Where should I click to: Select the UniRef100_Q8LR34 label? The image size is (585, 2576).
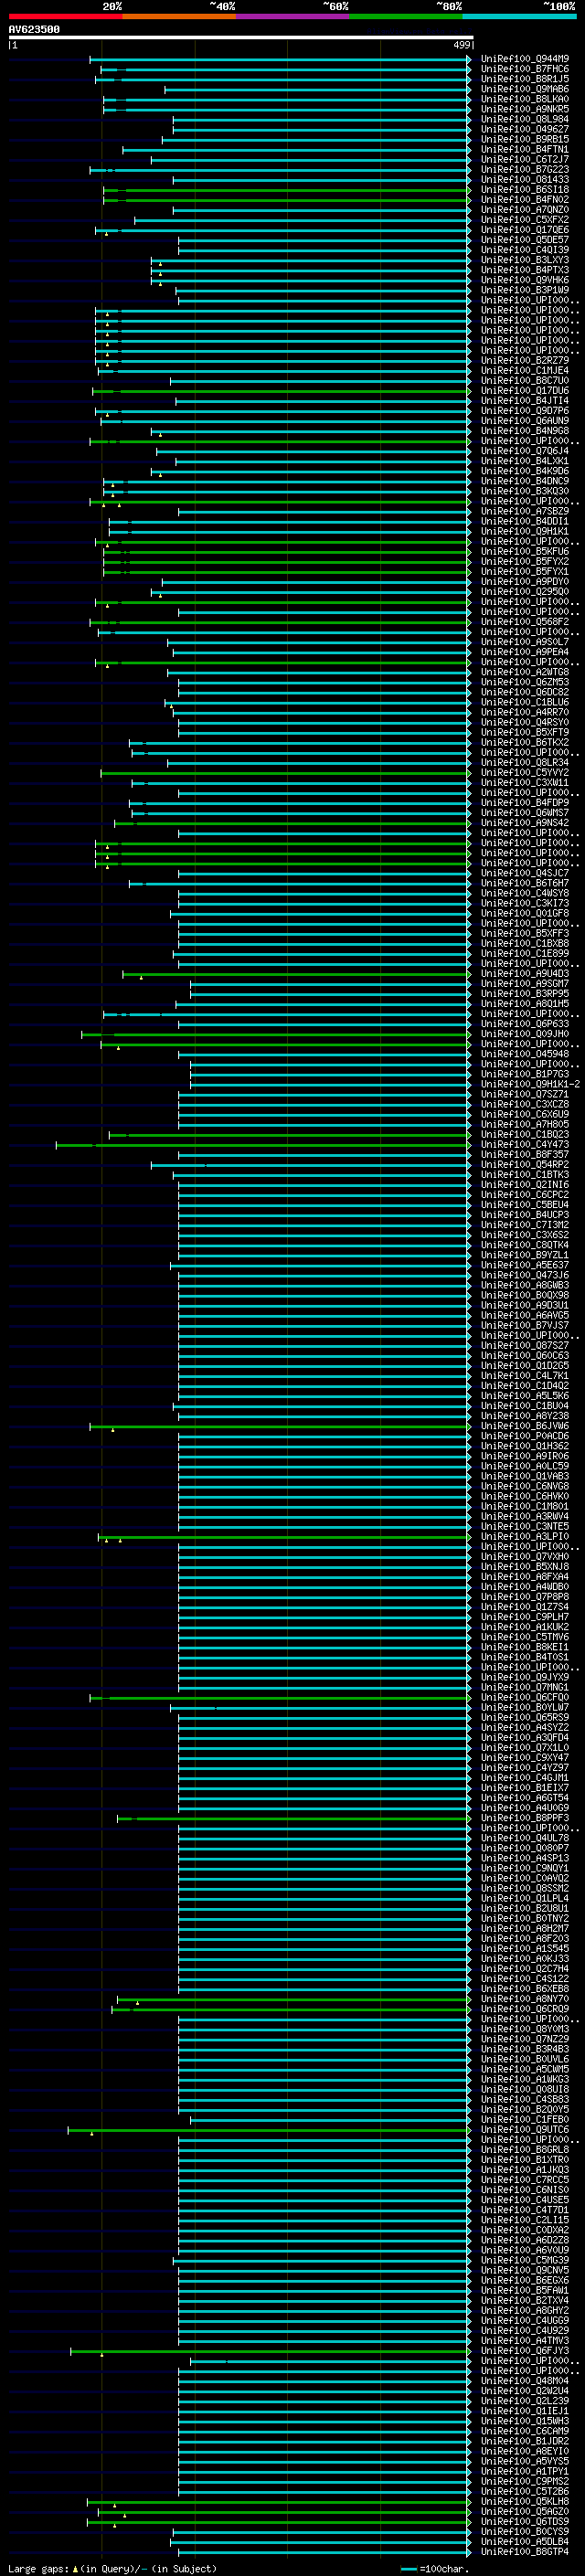point(525,763)
